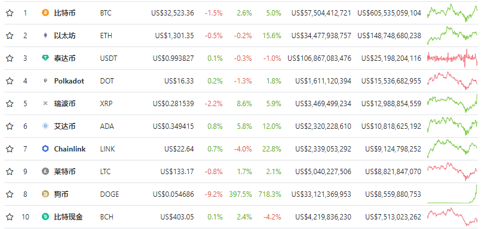Star the Chainlink row as favorite
Image resolution: width=490 pixels, height=229 pixels.
pyautogui.click(x=10, y=149)
